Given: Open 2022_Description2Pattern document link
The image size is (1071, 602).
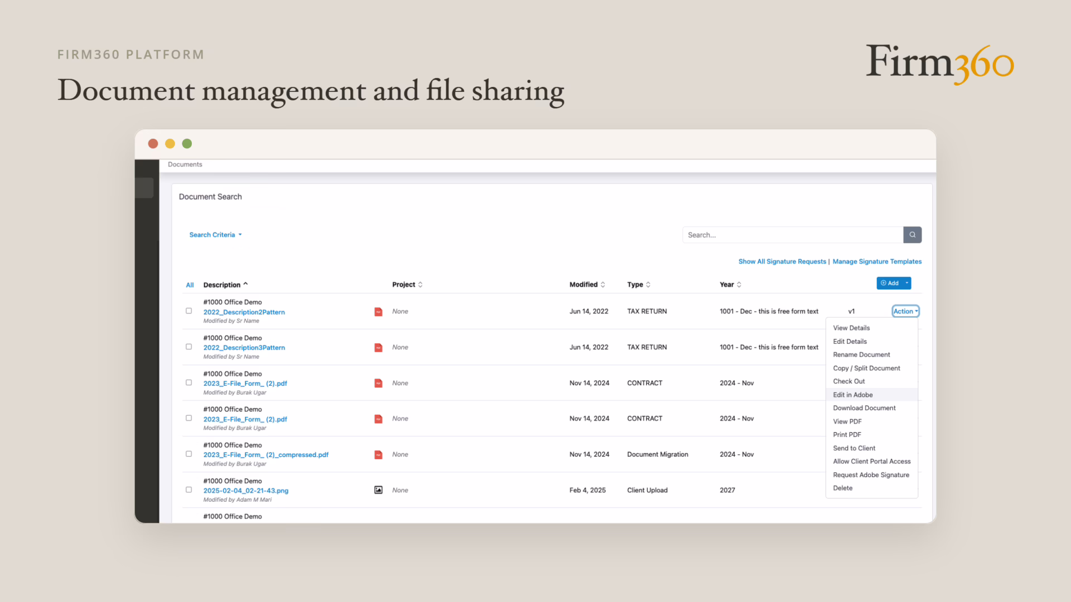Looking at the screenshot, I should 244,312.
